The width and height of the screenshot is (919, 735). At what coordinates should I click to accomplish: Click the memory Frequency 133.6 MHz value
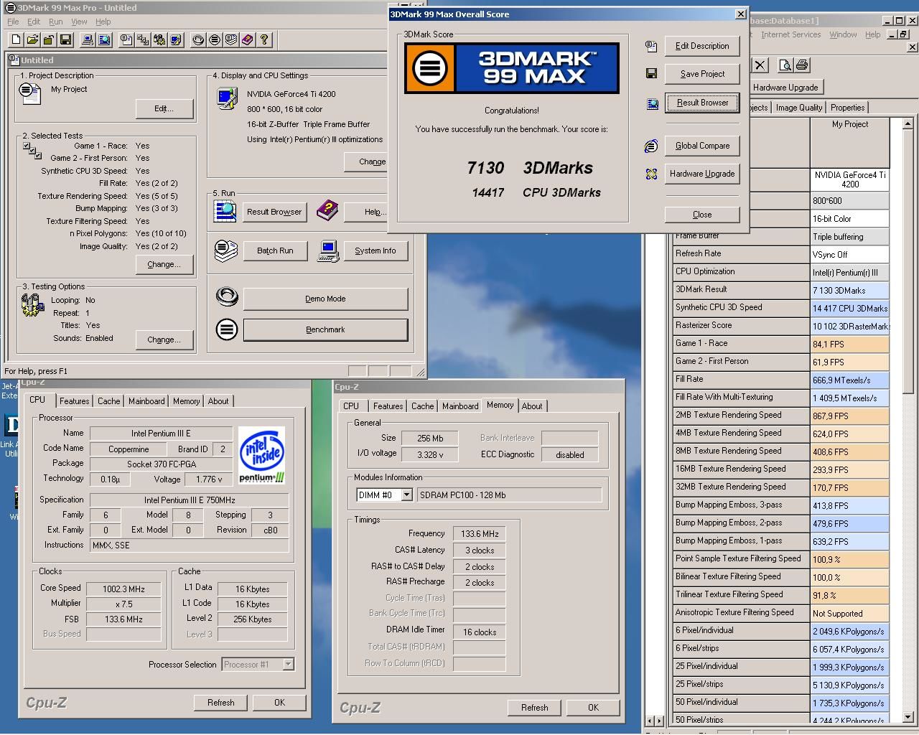[x=480, y=534]
